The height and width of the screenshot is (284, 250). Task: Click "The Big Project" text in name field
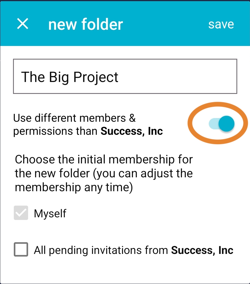click(70, 77)
